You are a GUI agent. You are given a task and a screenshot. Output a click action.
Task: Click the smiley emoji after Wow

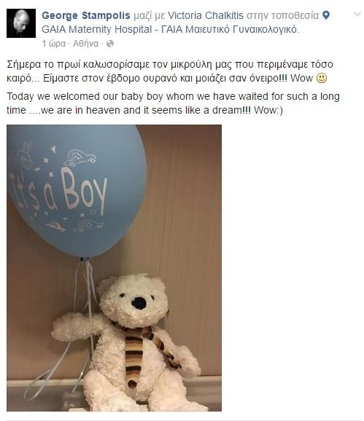point(322,78)
